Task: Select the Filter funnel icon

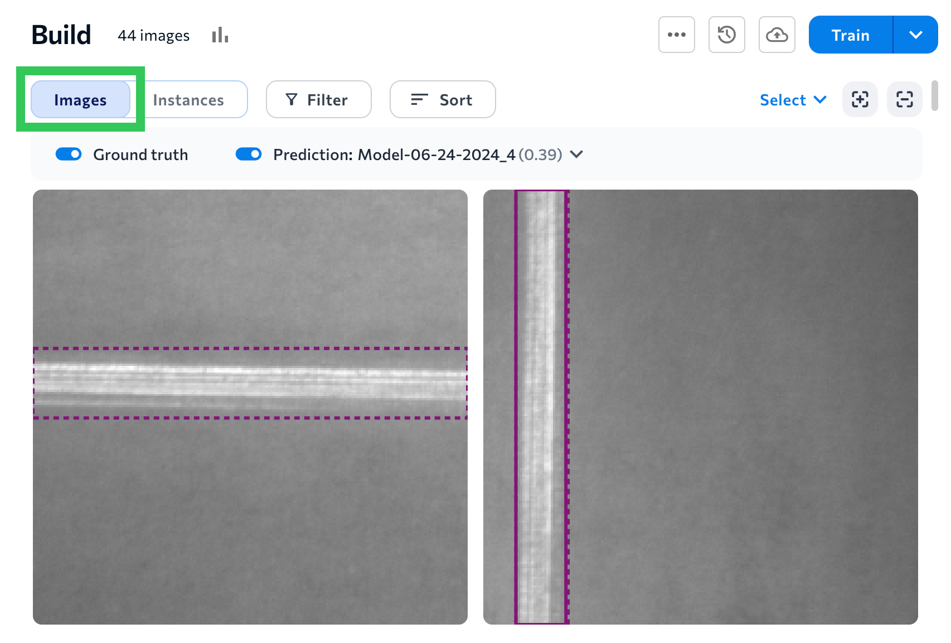Action: tap(292, 99)
